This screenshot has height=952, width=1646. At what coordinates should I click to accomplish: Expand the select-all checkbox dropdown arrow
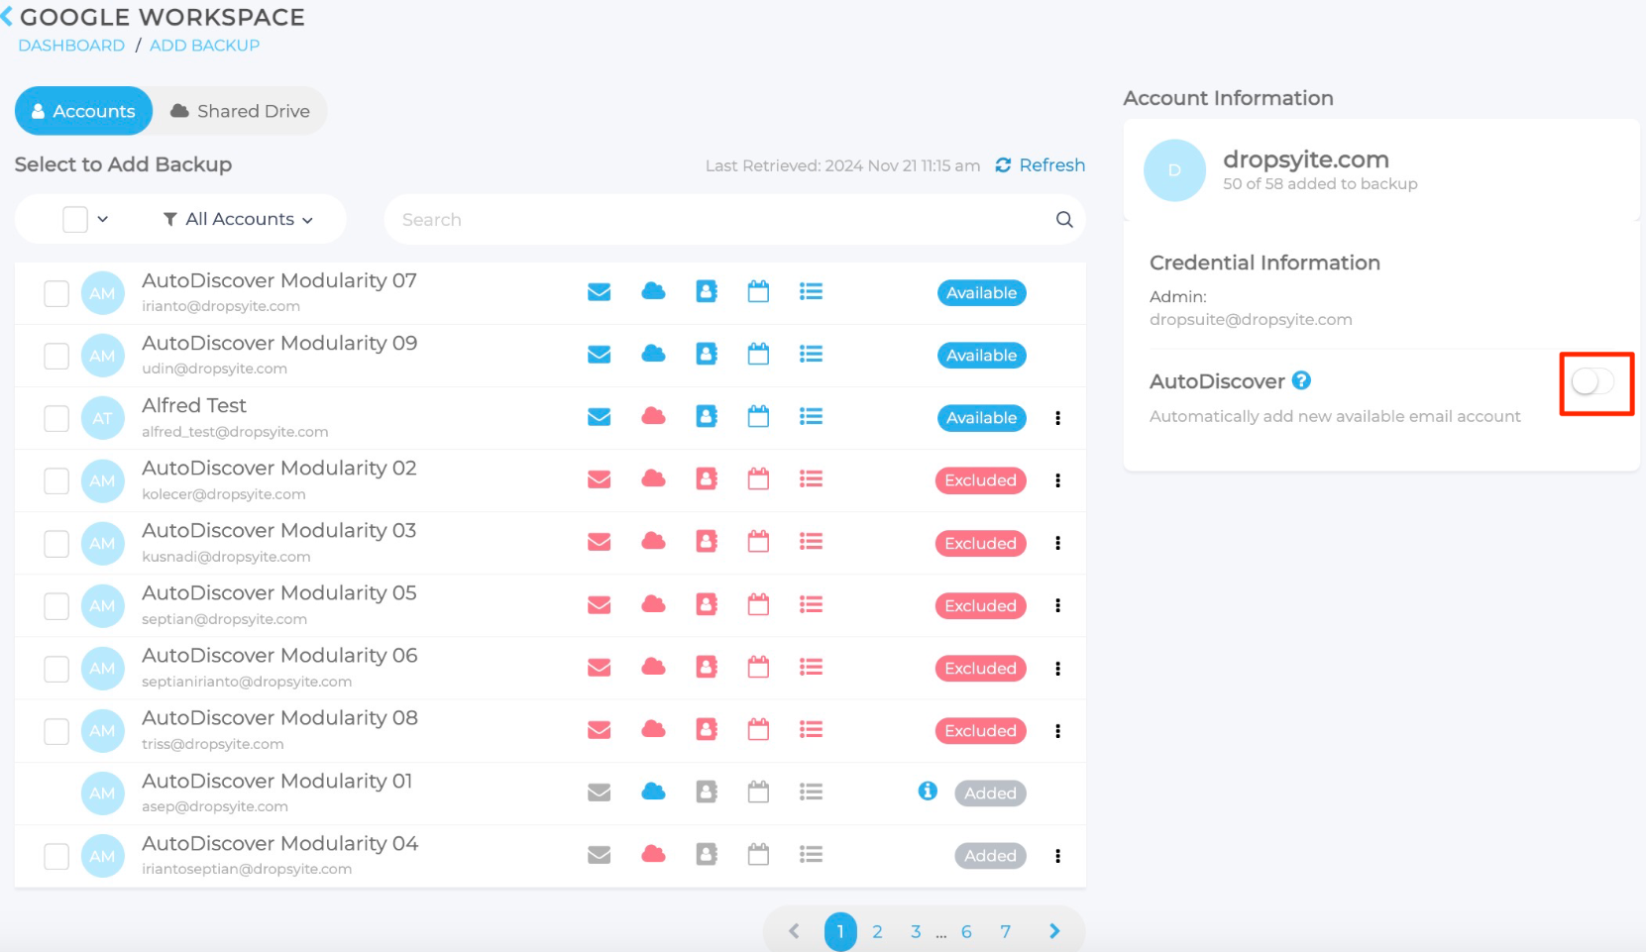coord(103,219)
